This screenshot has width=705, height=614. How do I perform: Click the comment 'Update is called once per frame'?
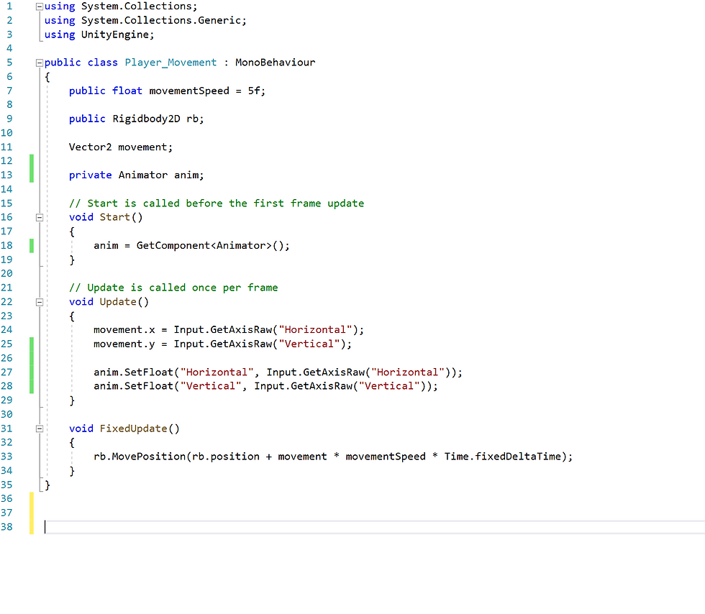(x=173, y=288)
